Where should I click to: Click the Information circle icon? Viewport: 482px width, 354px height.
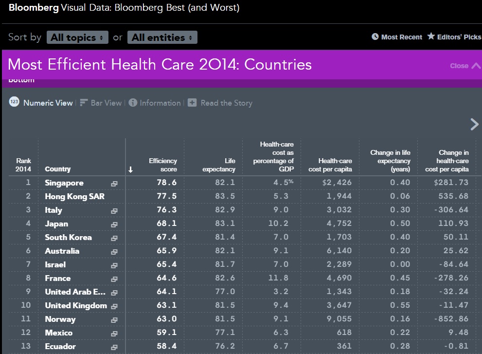133,103
